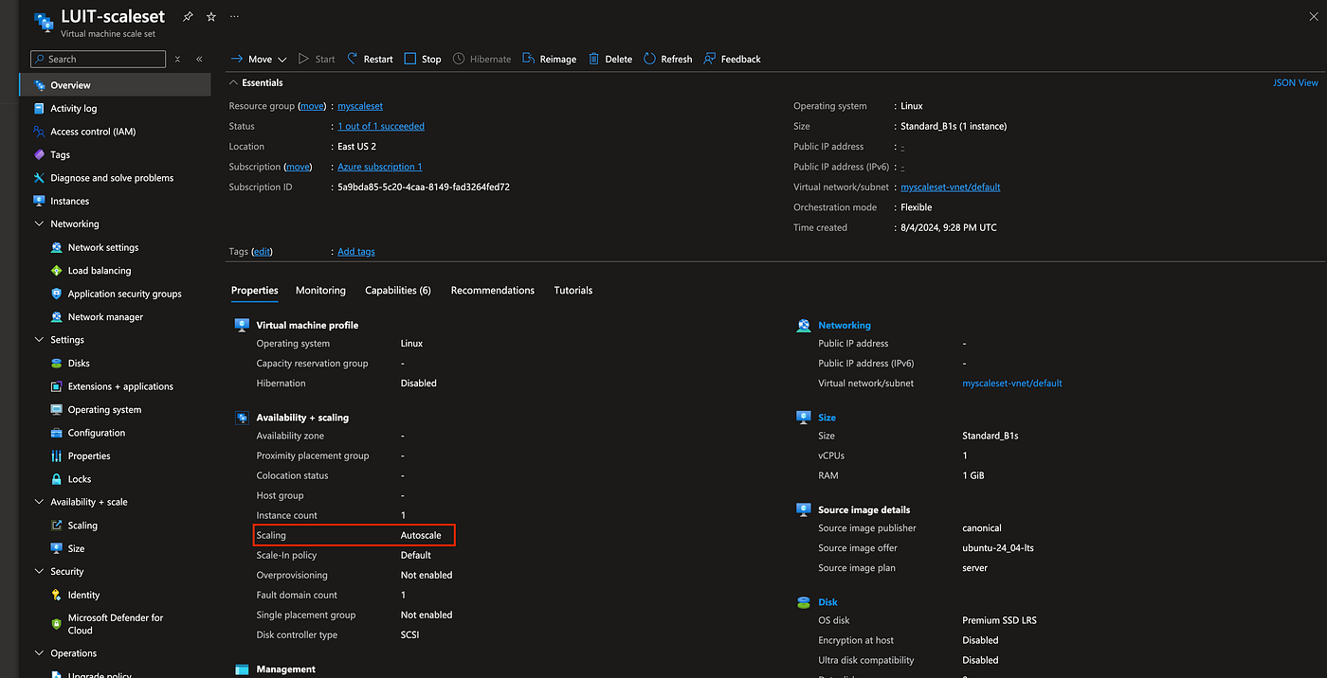1327x678 pixels.
Task: Select Overview in the sidebar
Action: tap(115, 85)
